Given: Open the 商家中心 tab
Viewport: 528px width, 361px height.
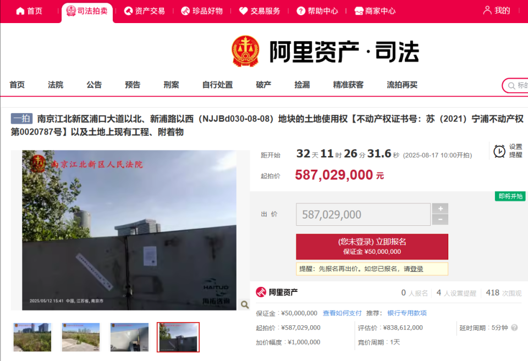Looking at the screenshot, I should [x=375, y=11].
